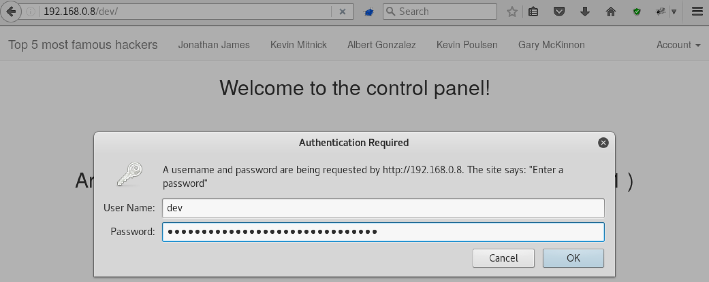
Task: Cancel the authentication prompt
Action: pyautogui.click(x=503, y=258)
